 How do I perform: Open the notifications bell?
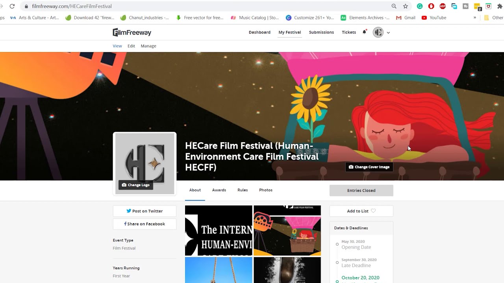pos(364,32)
